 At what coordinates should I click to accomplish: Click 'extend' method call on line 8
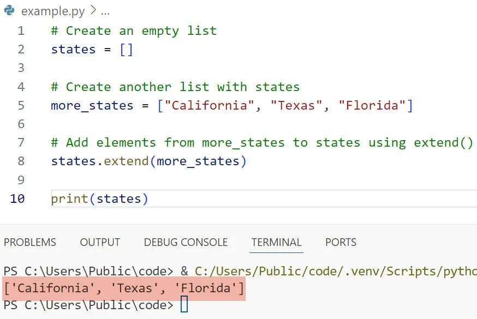(x=126, y=161)
